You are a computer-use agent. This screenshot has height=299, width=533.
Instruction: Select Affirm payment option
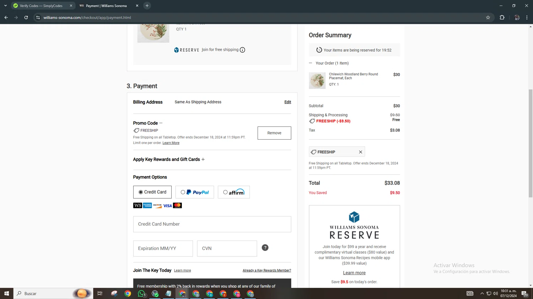[x=234, y=192]
